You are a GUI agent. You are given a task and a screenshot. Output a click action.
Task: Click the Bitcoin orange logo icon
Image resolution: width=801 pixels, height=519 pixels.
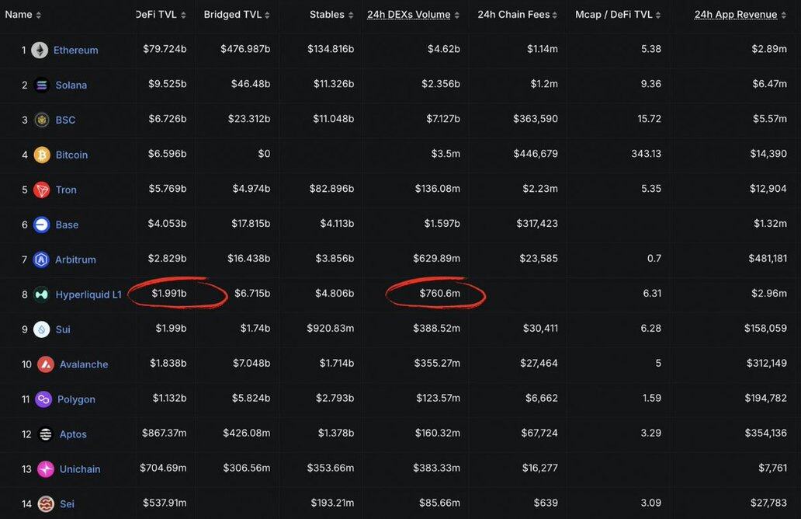pos(42,155)
